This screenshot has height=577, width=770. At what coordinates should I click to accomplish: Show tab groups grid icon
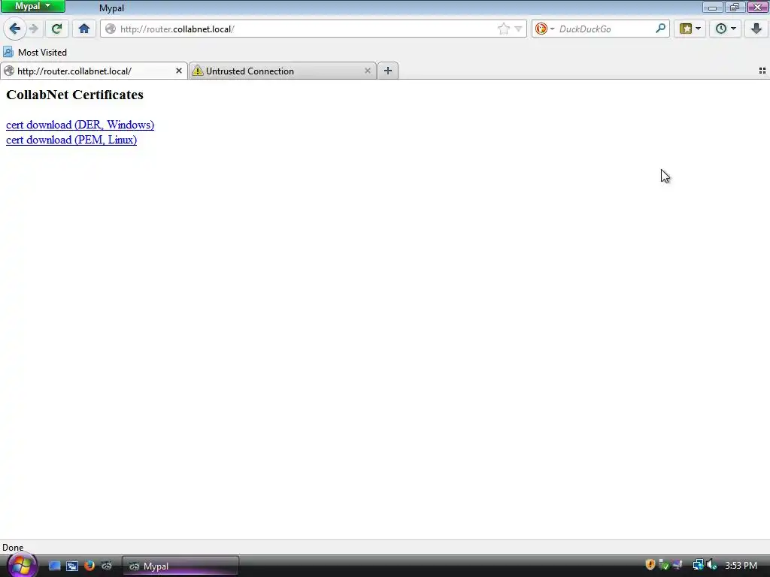pos(762,71)
